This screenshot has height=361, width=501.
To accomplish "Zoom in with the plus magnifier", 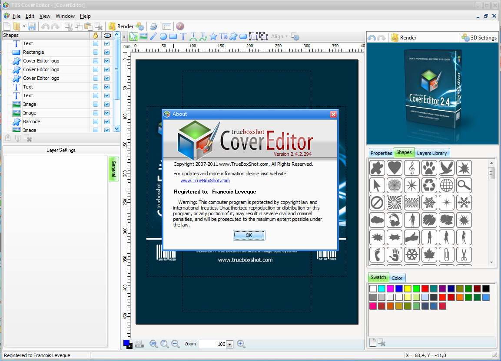I will tap(241, 344).
